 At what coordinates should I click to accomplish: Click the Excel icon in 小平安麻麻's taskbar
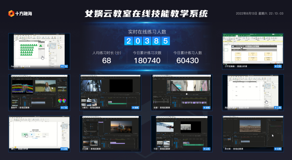[x=226, y=65]
